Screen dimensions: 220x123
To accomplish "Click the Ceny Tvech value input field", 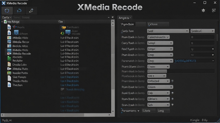I will pyautogui.click(x=202, y=43).
